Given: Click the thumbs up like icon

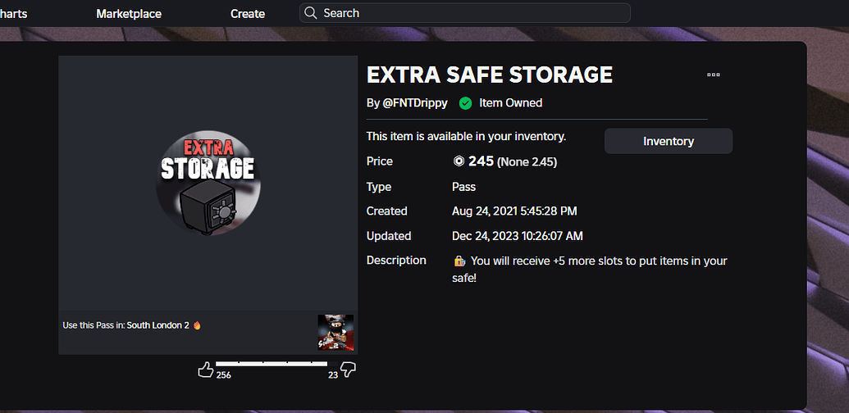Looking at the screenshot, I should tap(205, 370).
